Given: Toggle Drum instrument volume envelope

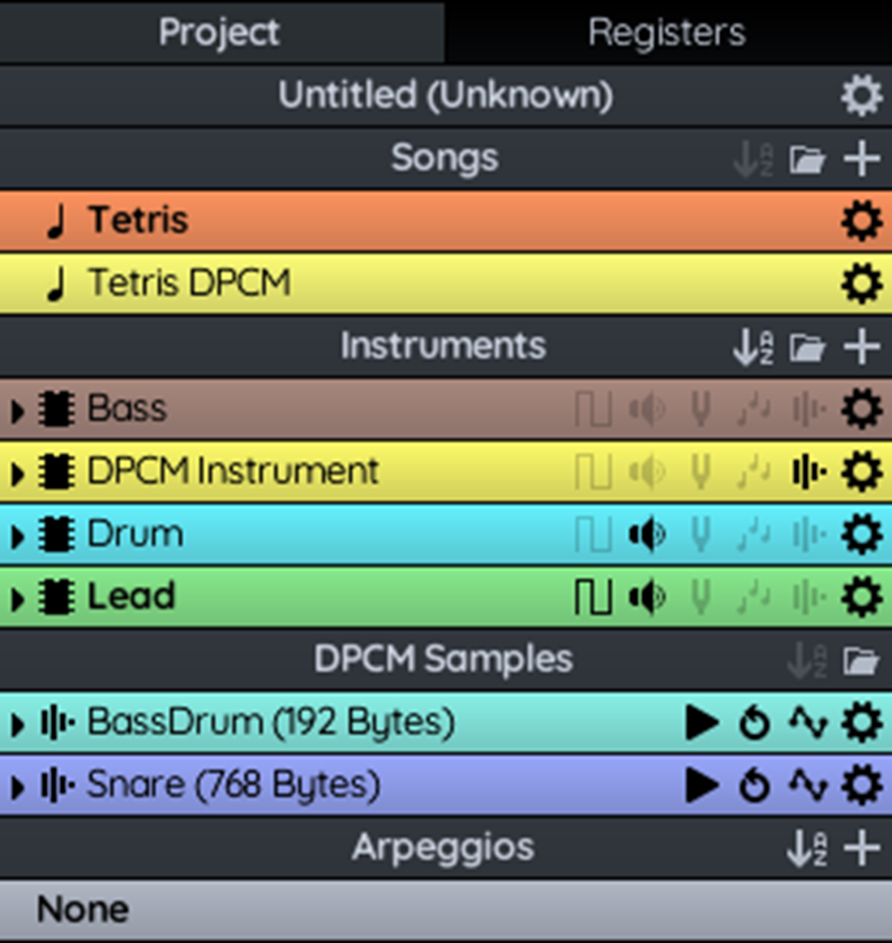Looking at the screenshot, I should 647,535.
